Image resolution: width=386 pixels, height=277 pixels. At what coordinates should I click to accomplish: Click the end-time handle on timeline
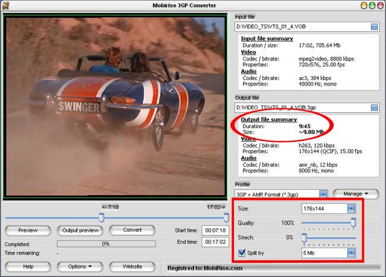pos(226,218)
